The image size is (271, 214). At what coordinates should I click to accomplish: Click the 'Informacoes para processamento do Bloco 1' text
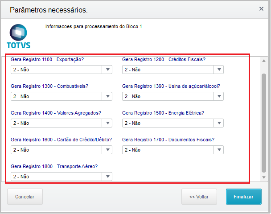94,27
